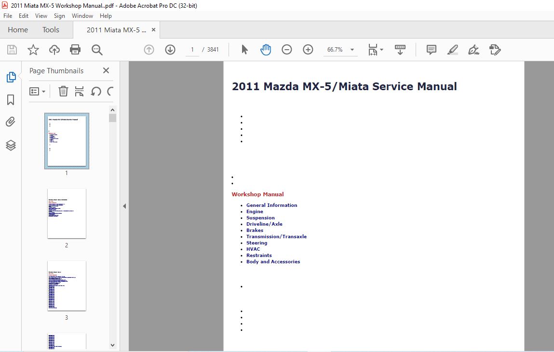Open the Sign document pen tool
Image resolution: width=554 pixels, height=352 pixels.
click(473, 50)
